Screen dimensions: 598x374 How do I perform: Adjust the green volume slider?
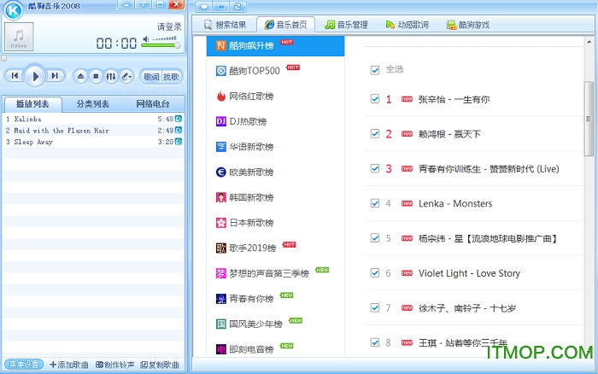click(161, 45)
